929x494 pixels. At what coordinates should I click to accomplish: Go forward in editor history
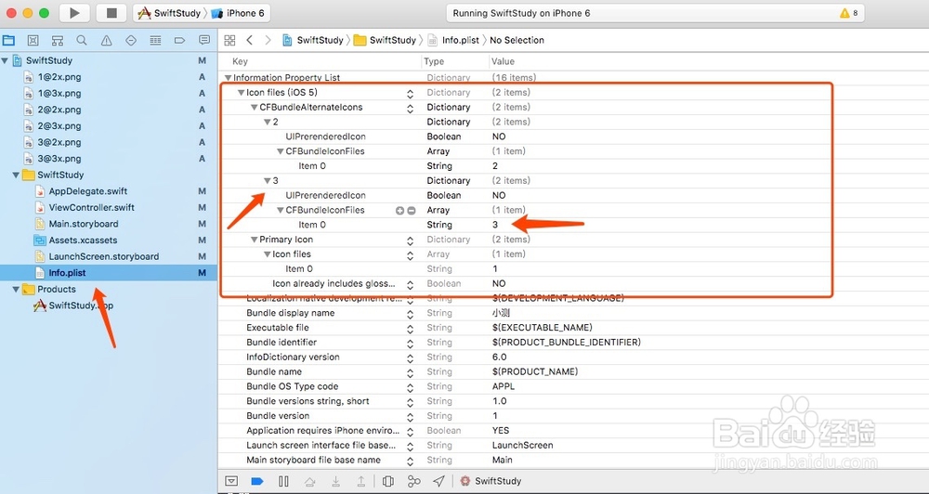pyautogui.click(x=268, y=40)
